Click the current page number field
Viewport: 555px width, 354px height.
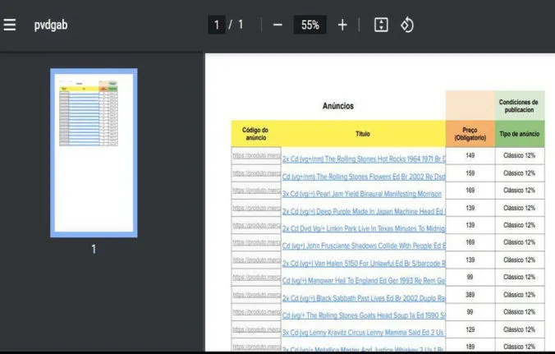pos(218,25)
